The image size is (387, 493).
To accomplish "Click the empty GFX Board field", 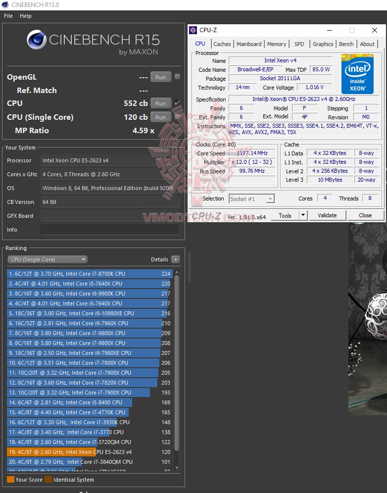I will click(110, 216).
